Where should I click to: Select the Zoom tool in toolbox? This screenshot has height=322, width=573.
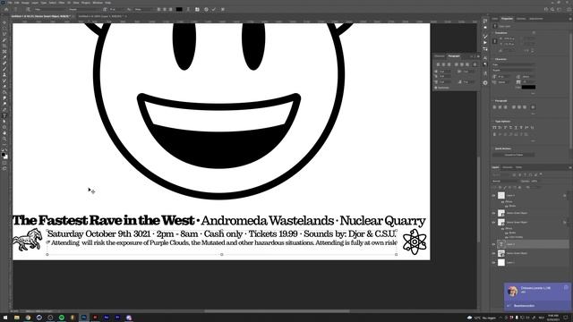point(4,140)
